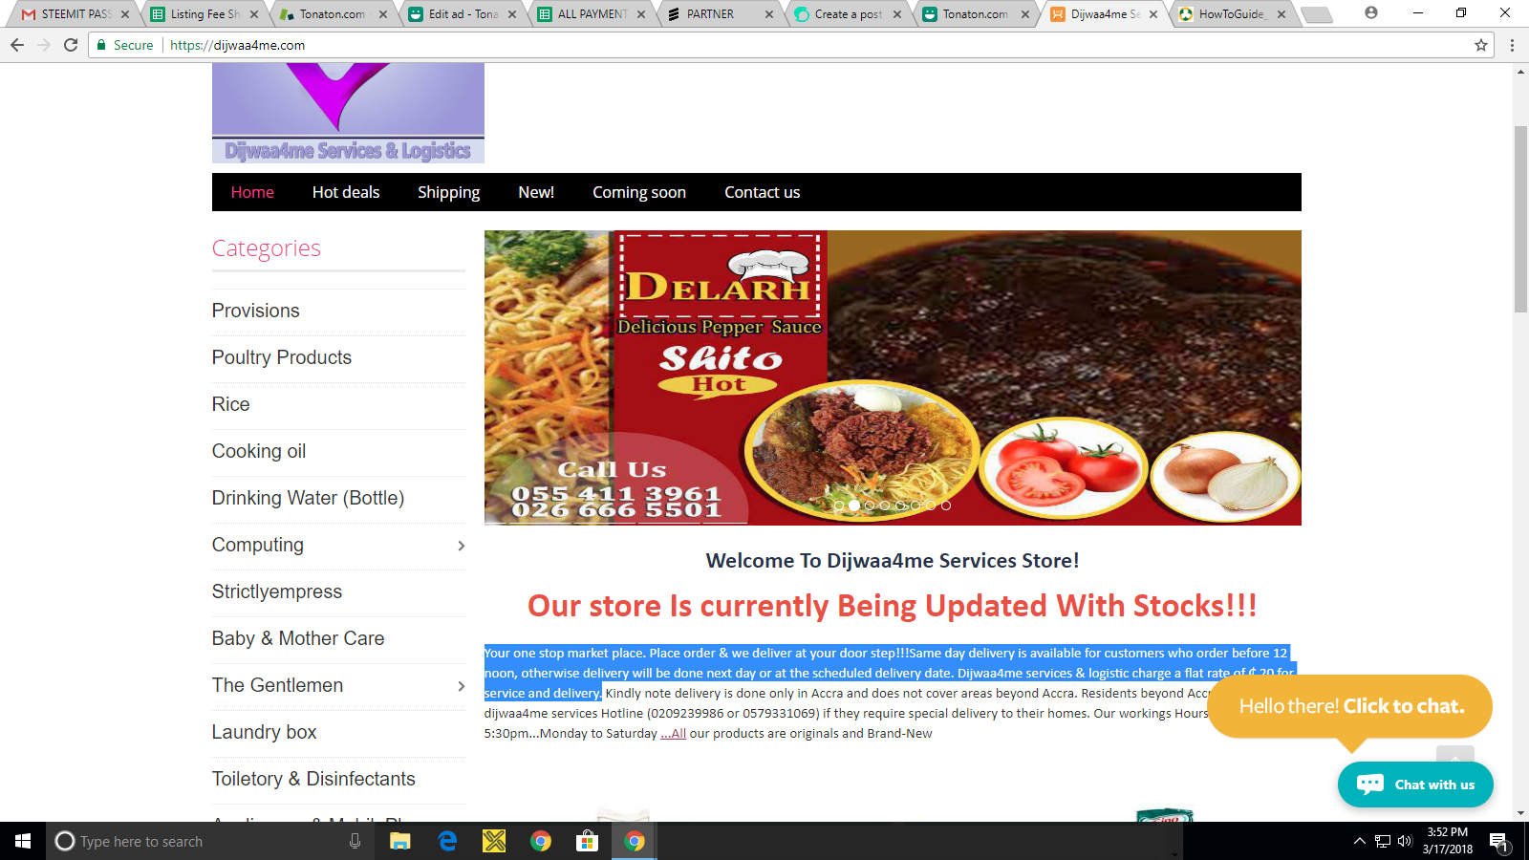Open Rice category link
This screenshot has width=1529, height=860.
pyautogui.click(x=230, y=404)
